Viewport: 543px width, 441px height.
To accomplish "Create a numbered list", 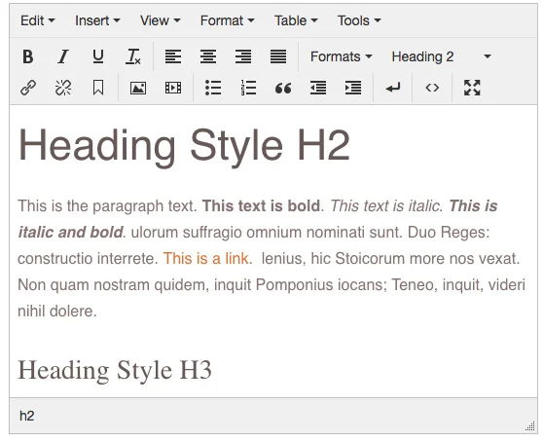I will click(x=248, y=88).
